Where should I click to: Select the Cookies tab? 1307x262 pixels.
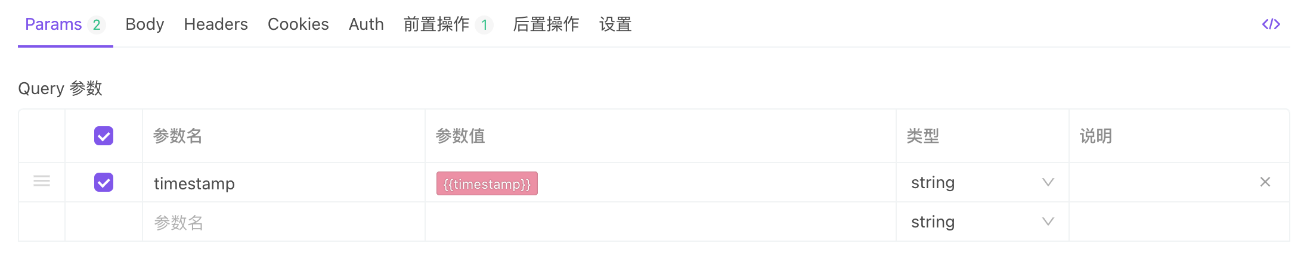tap(298, 24)
